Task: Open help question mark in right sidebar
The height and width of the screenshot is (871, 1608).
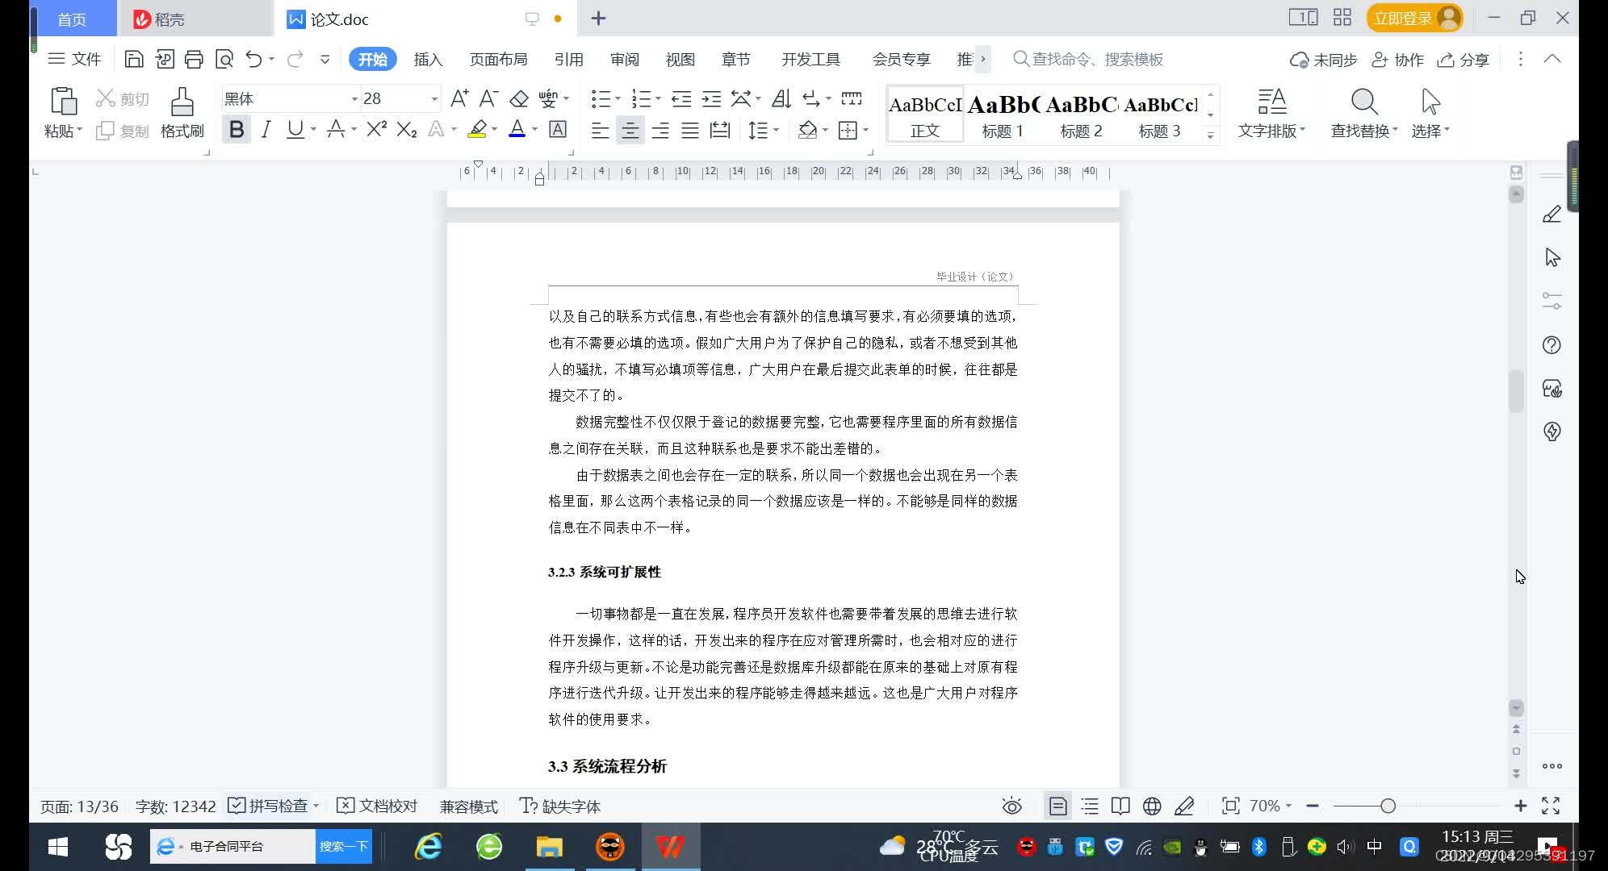Action: point(1551,345)
